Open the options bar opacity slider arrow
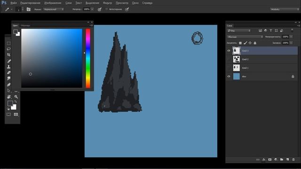Screen dimensions: 301x169 (x=92, y=9)
